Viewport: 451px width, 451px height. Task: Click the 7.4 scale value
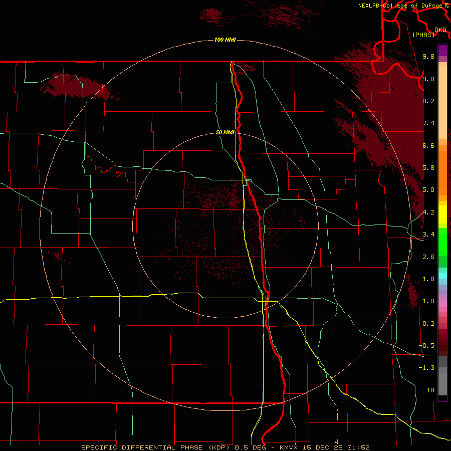428,123
